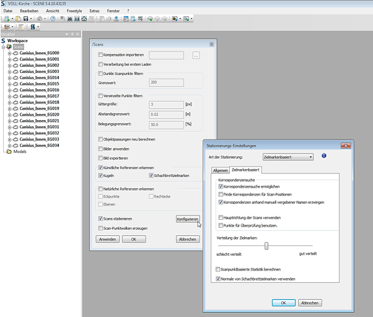The height and width of the screenshot is (317, 373).
Task: Click the second-row landscape picture toolbar icon
Action: (x=7, y=27)
